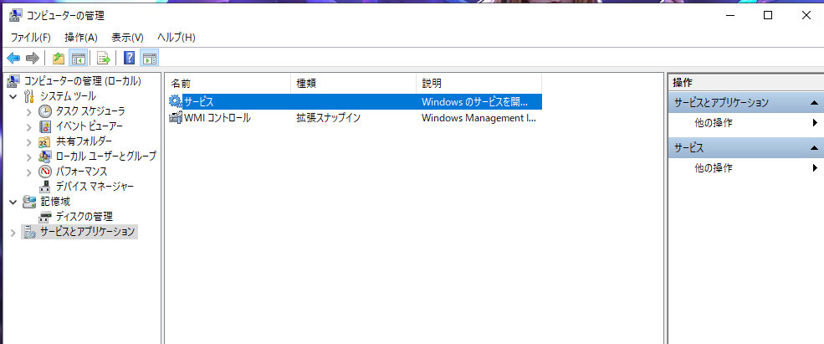Collapse the 記憶域 node
The height and width of the screenshot is (344, 824).
13,202
